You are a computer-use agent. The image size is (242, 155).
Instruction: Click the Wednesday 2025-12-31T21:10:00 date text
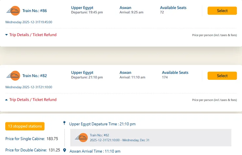[29, 87]
